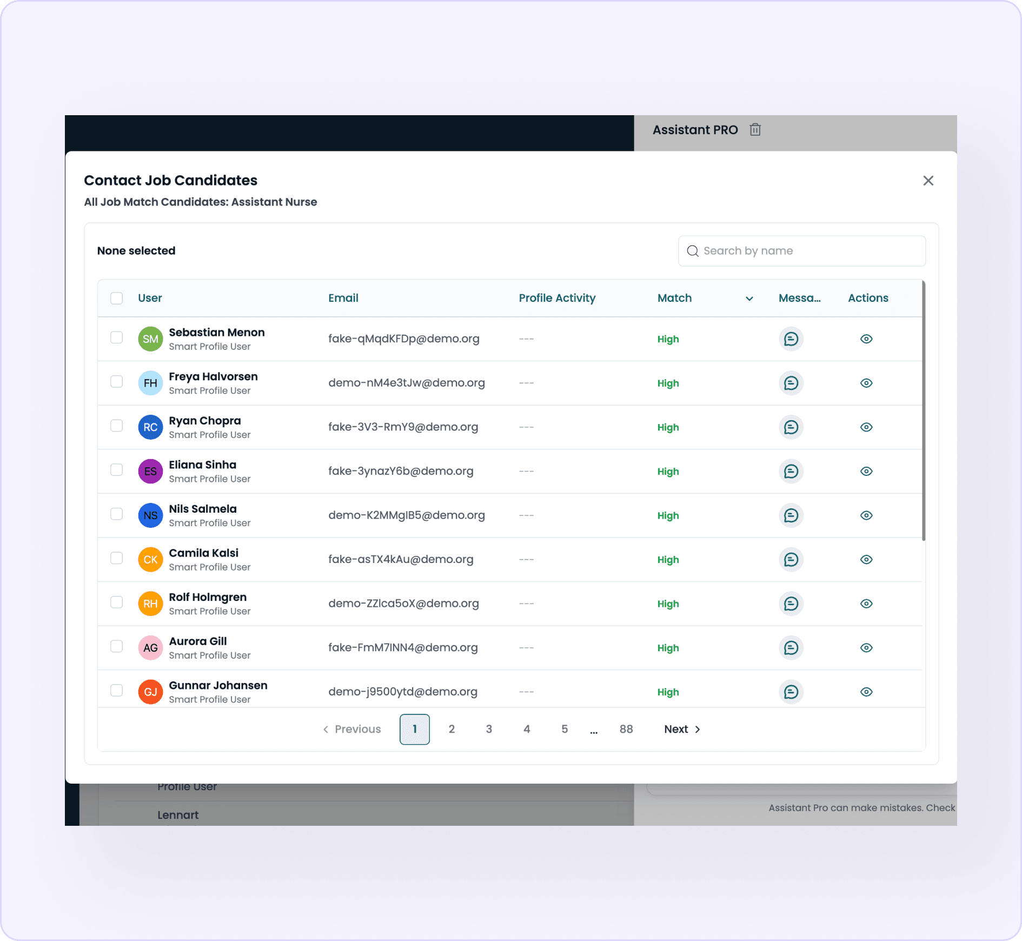Open message for Sebastian Menon

pyautogui.click(x=791, y=339)
